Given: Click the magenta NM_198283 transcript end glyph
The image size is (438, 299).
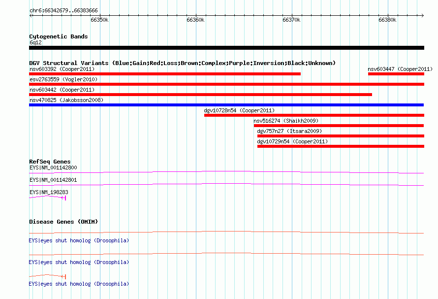Looking at the screenshot, I should click(63, 198).
